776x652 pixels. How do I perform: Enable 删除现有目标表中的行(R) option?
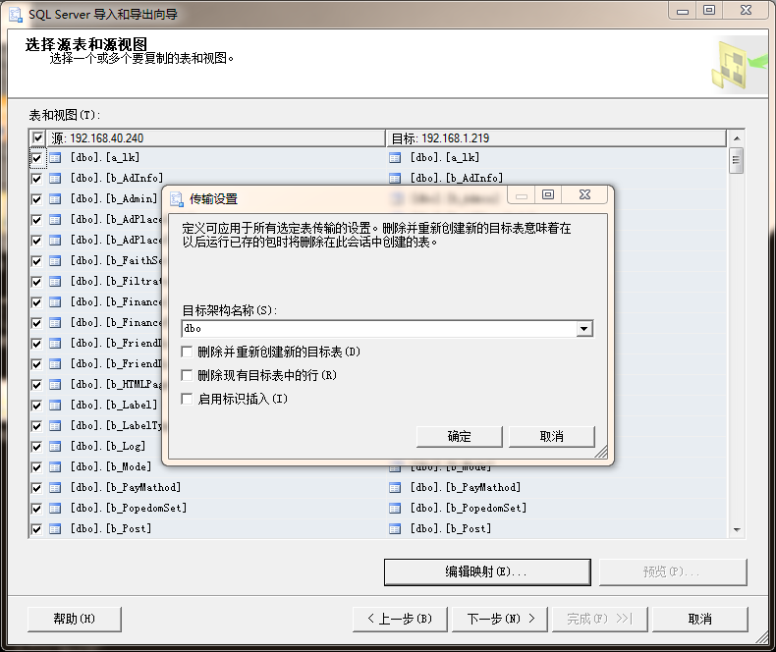[187, 375]
